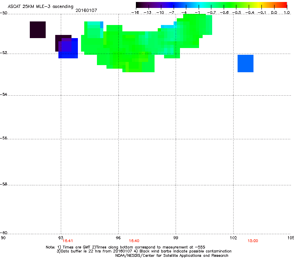The width and height of the screenshot is (294, 258).
Task: Click the color bar label '0.0'
Action: (274, 13)
